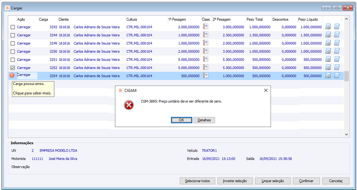Screen dimensions: 357x190
Task: Click Limpar seleção button
Action: [273, 181]
